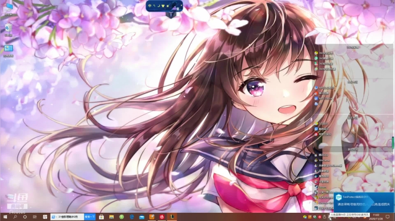Open the Mail app on the taskbar
Image resolution: width=395 pixels, height=221 pixels.
(142, 217)
